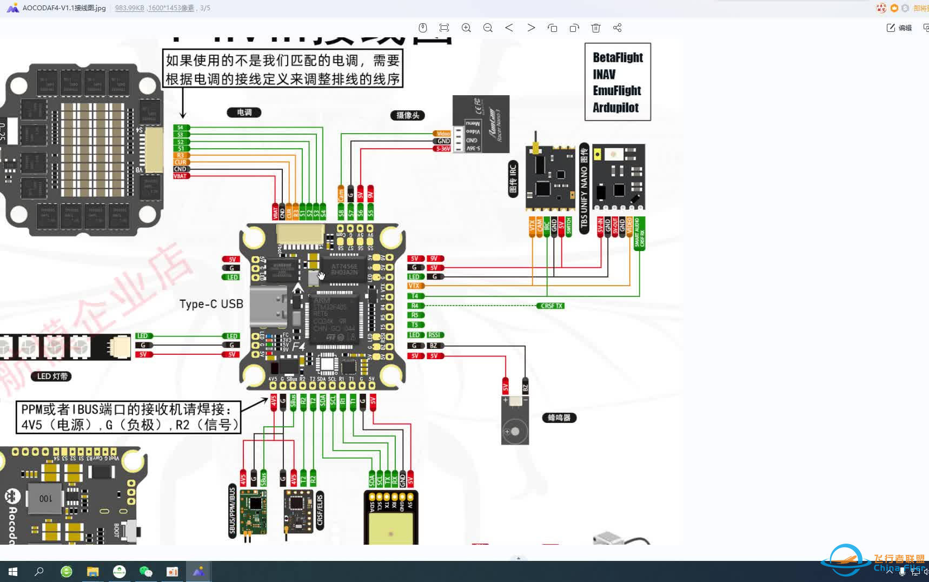The image size is (929, 582).
Task: Click the 983.99KB file size link
Action: tap(129, 8)
